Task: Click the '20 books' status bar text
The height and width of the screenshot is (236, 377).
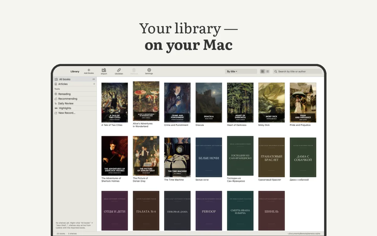Action: tap(61, 233)
